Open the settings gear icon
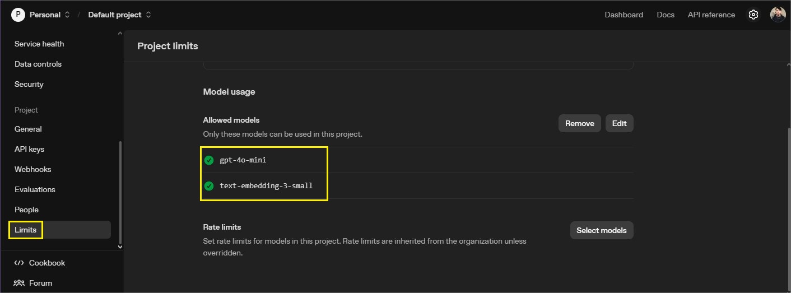 pos(753,15)
